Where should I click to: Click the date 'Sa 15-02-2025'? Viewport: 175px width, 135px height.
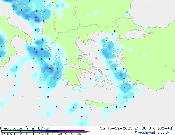(116, 128)
